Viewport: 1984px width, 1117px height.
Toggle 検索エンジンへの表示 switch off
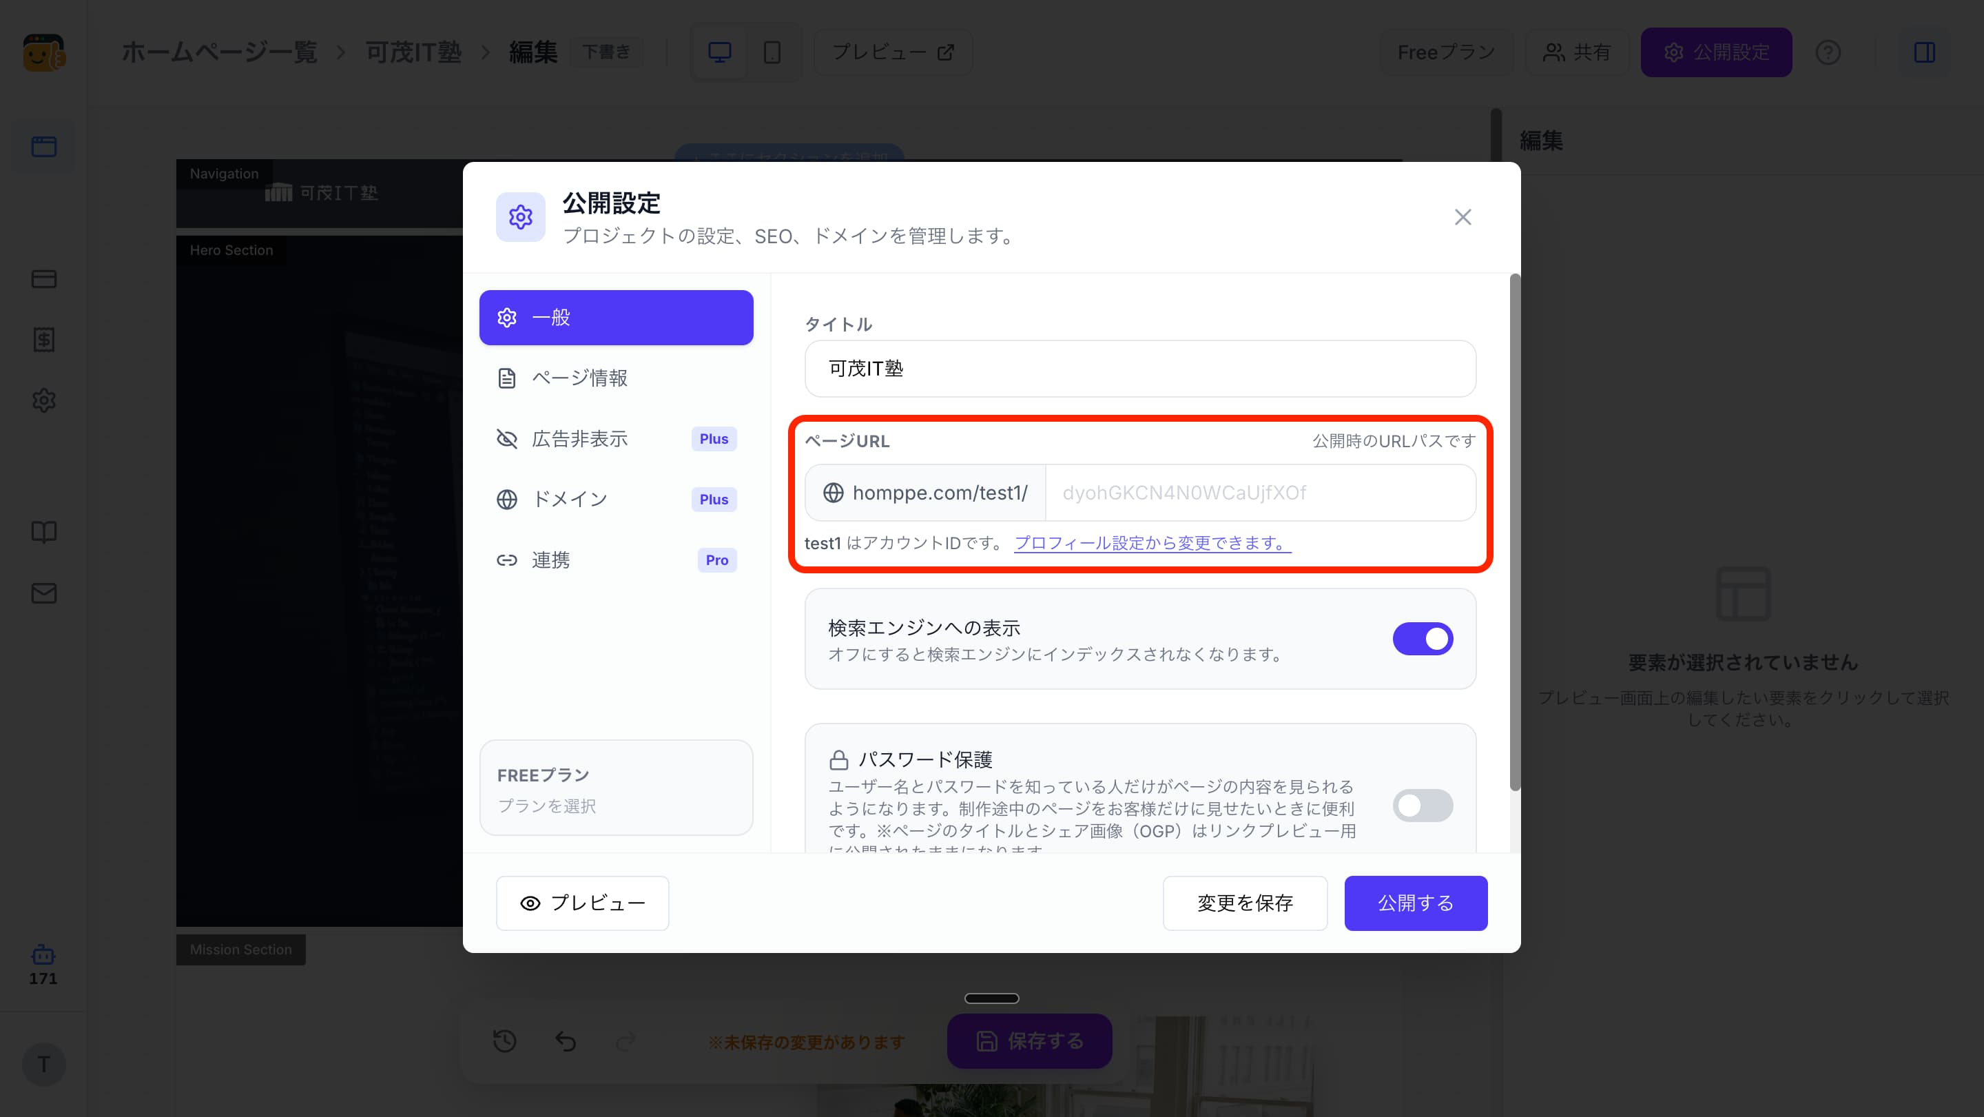[1423, 639]
